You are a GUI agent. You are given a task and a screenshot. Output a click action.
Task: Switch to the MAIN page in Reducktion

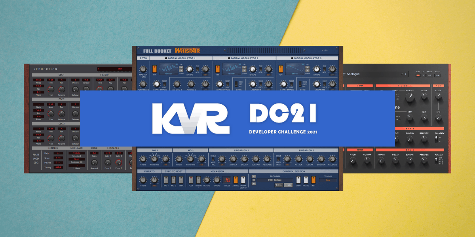36,154
